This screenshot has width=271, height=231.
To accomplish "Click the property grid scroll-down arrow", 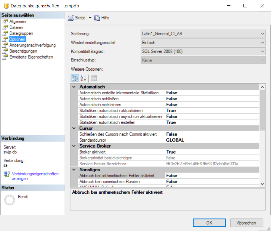I will (x=262, y=184).
